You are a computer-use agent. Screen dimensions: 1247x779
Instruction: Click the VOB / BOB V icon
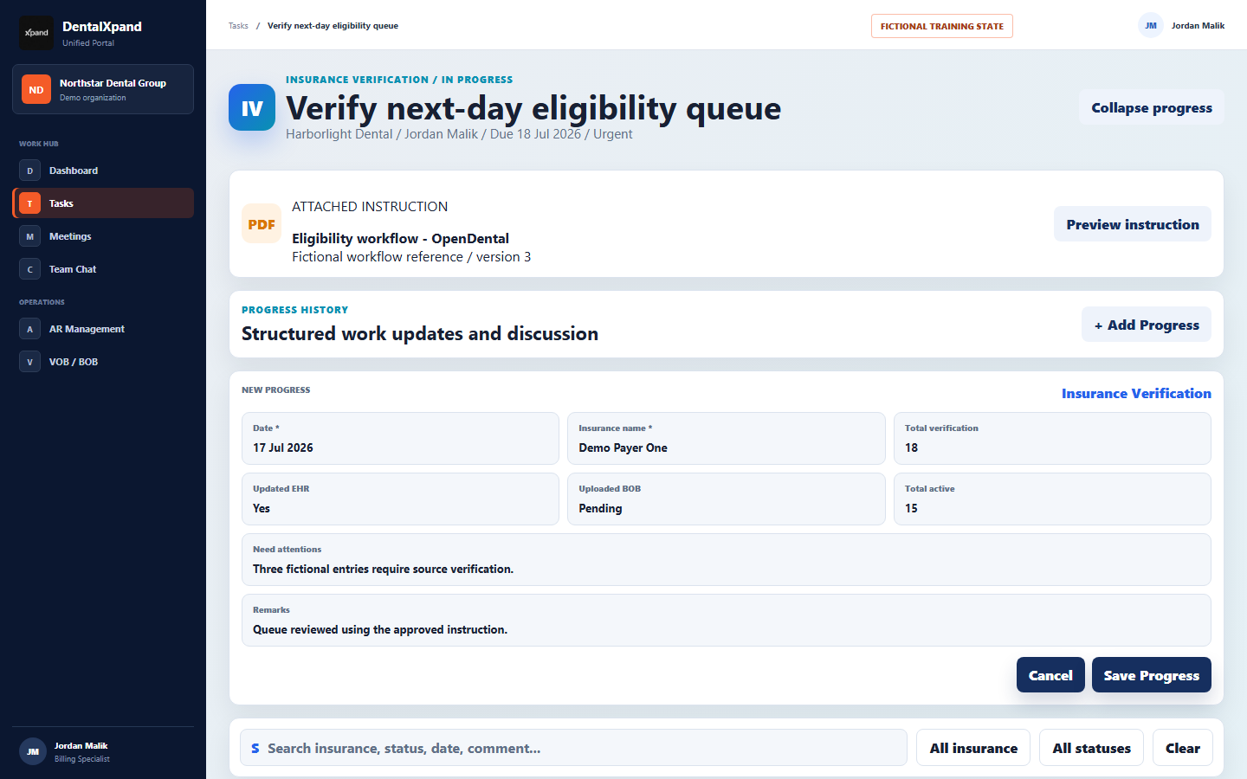pos(29,362)
